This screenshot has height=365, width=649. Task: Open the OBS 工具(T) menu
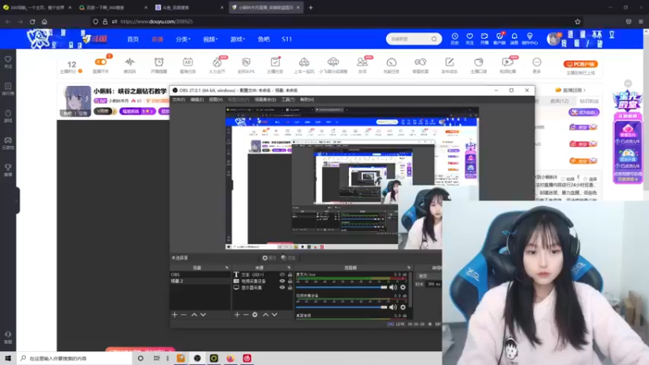click(x=288, y=100)
